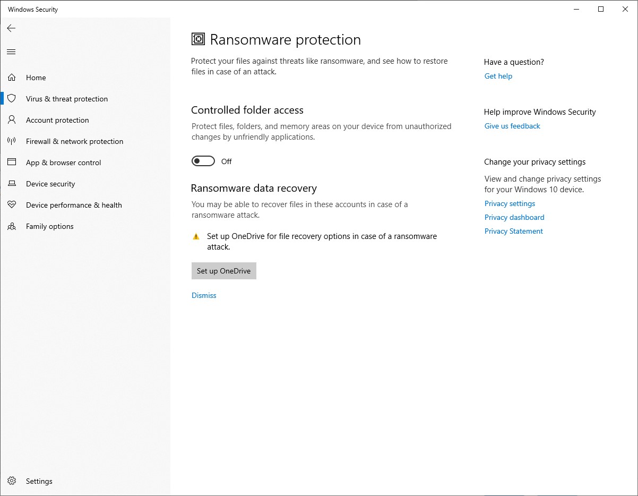This screenshot has height=496, width=638.
Task: Click the Settings gear icon
Action: click(x=12, y=481)
